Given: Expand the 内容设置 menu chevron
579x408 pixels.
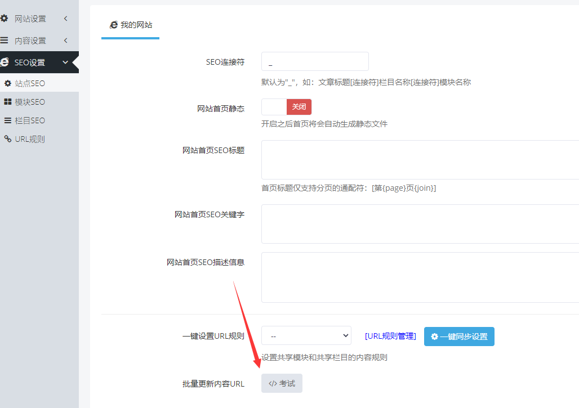Looking at the screenshot, I should pyautogui.click(x=66, y=40).
